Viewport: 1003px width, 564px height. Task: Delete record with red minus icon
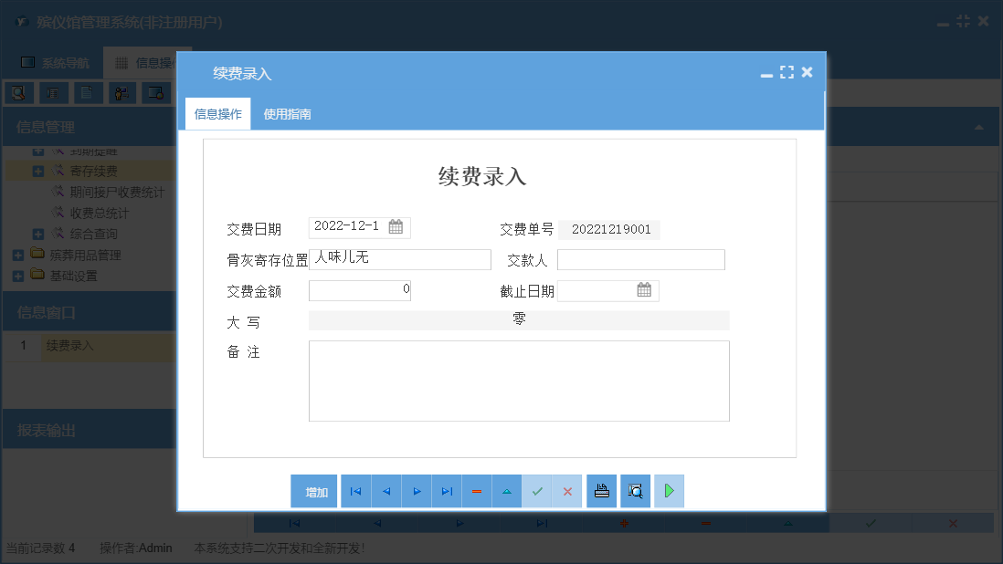pos(476,491)
